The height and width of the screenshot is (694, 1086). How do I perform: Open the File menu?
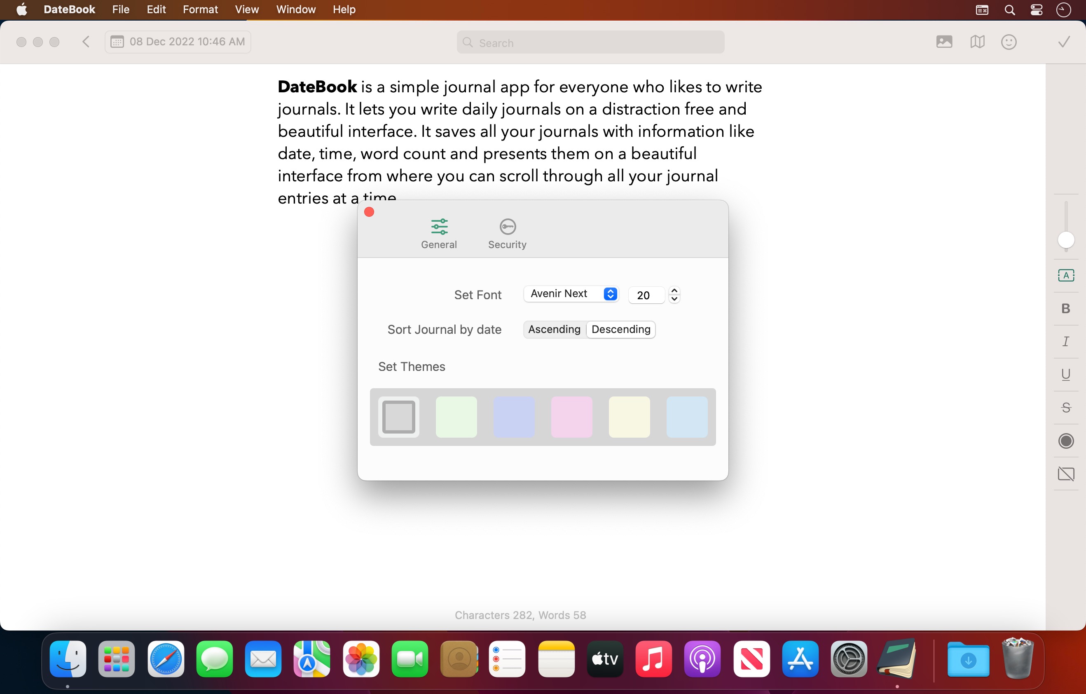[121, 9]
